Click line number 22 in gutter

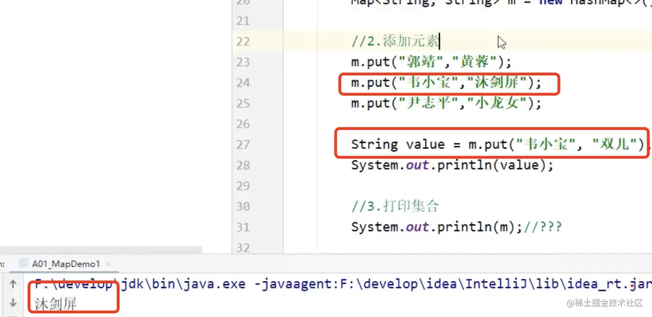point(243,42)
